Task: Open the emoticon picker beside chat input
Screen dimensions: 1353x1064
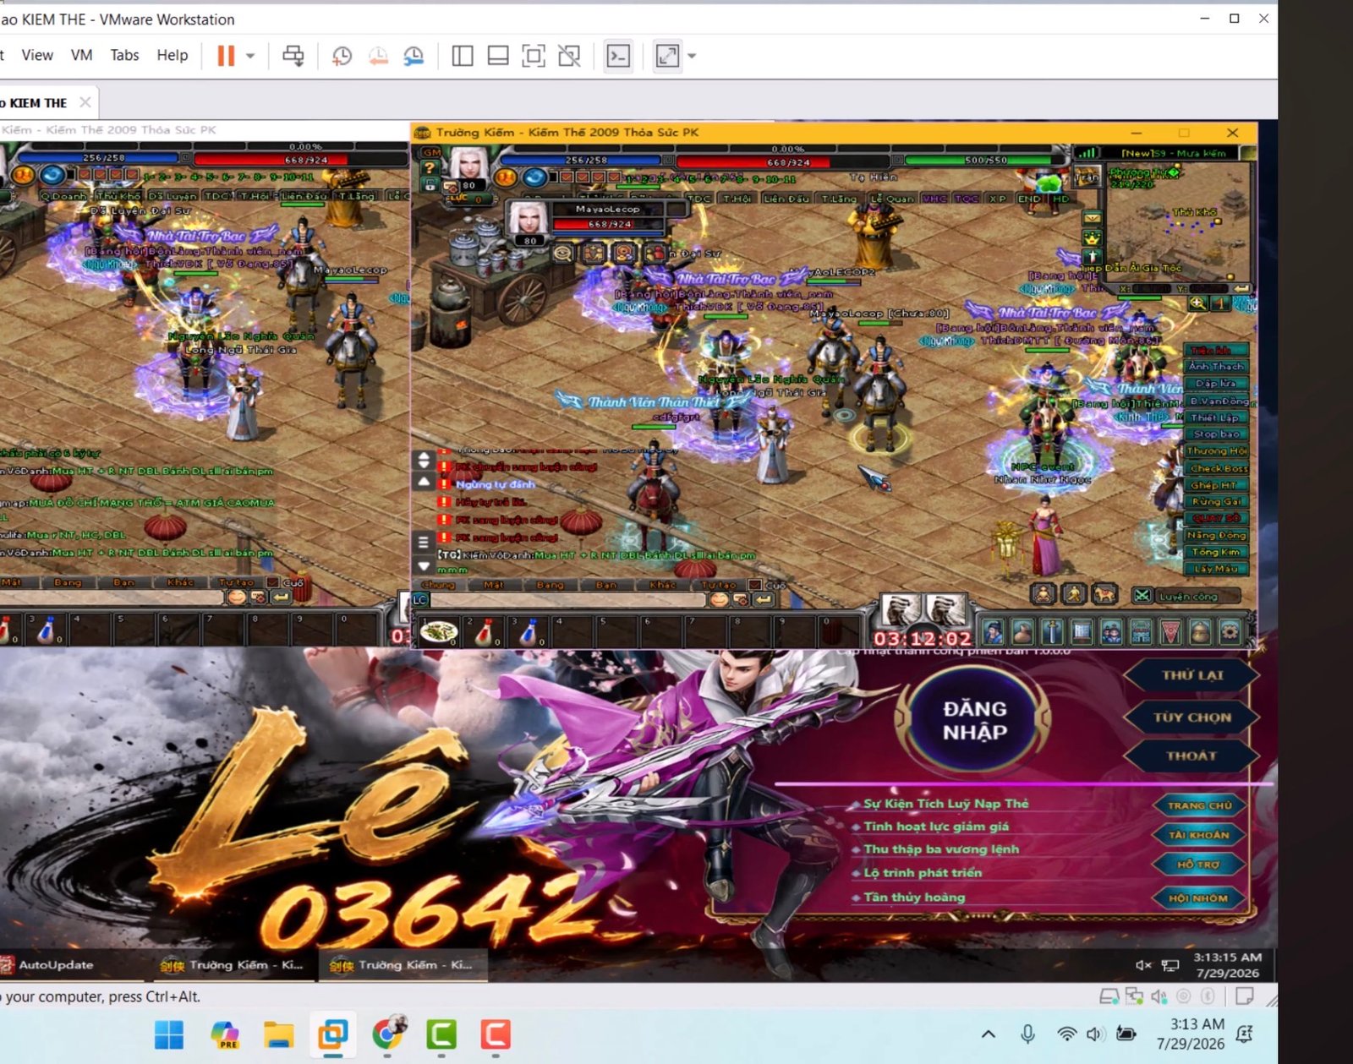Action: click(719, 599)
